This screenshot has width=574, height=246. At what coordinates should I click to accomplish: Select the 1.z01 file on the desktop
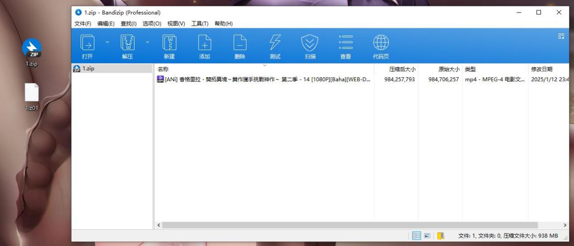32,97
